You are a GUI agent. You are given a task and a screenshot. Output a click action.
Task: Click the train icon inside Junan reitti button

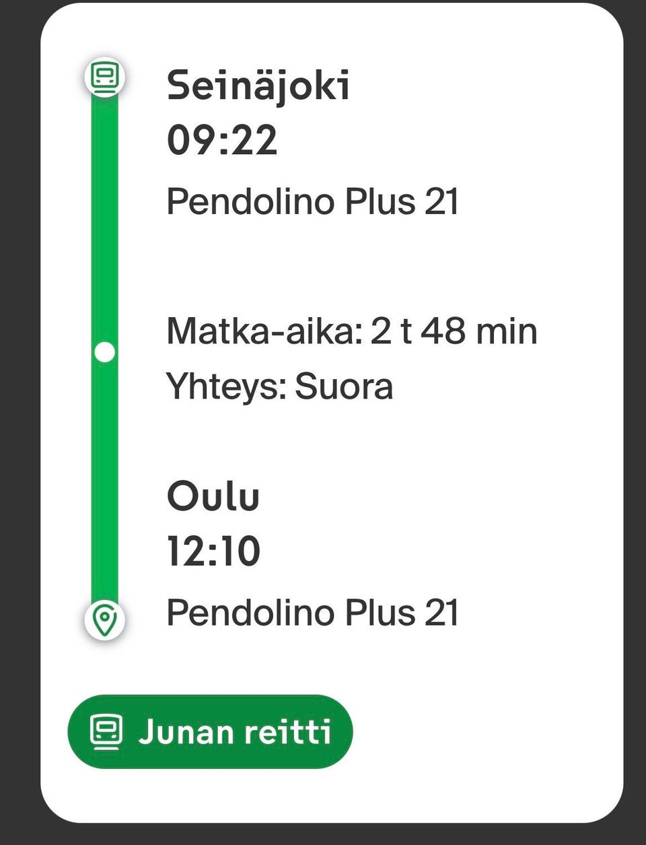pos(106,733)
